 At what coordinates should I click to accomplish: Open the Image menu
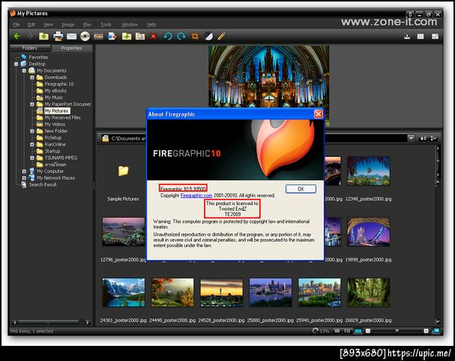(68, 25)
